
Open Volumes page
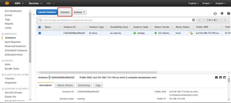(9, 78)
